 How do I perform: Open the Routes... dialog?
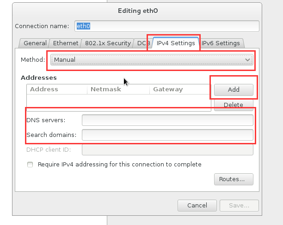click(x=233, y=179)
